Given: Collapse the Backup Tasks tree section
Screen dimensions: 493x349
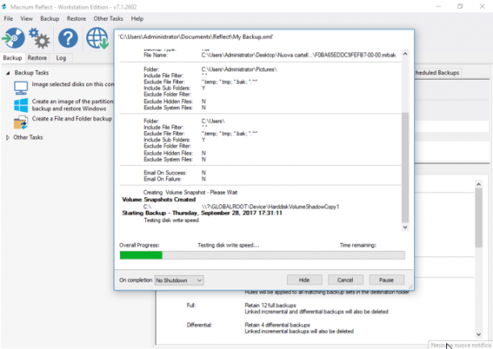Looking at the screenshot, I should coord(8,73).
